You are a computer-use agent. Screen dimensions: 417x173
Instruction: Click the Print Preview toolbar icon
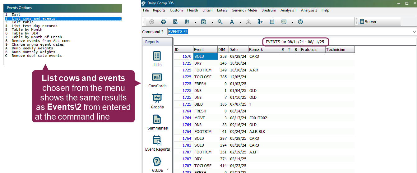(175, 22)
